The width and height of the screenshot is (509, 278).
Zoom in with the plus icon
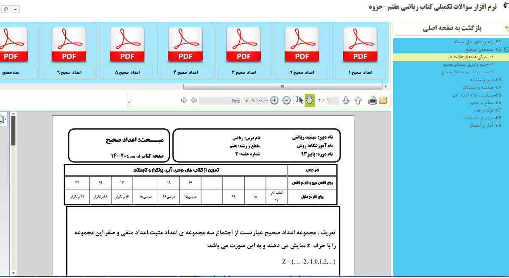click(274, 100)
